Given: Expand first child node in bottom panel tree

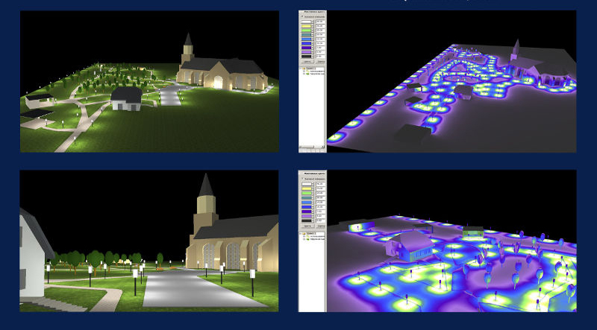Looking at the screenshot, I should tap(304, 236).
